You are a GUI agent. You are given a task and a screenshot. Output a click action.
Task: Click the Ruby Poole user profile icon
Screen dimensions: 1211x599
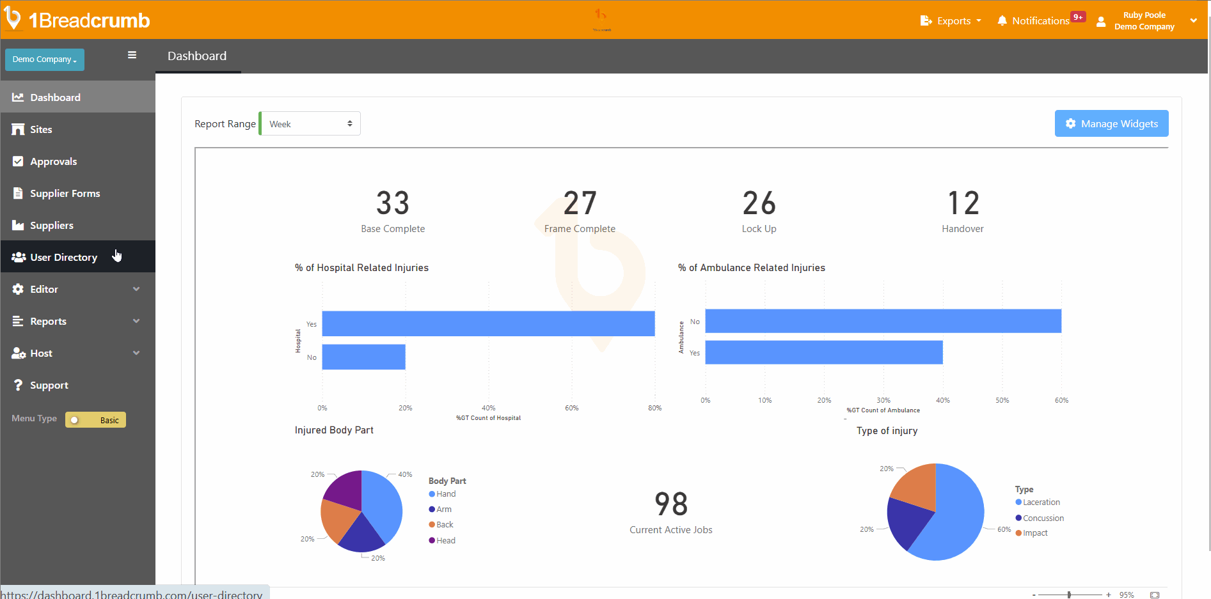pos(1101,21)
